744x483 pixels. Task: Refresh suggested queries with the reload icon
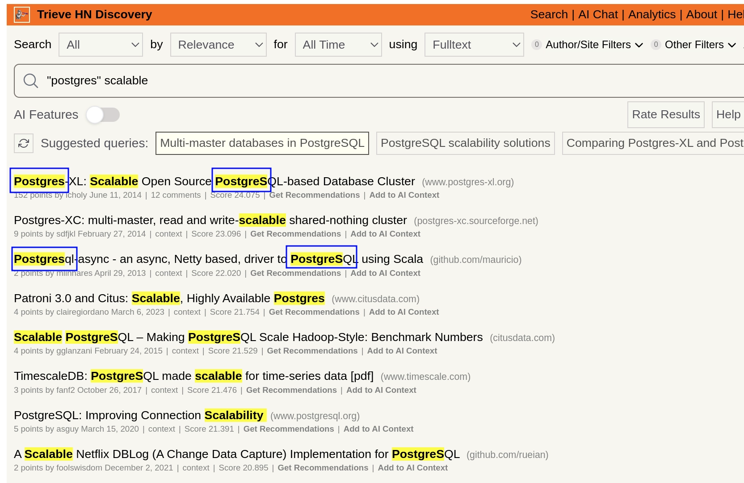[x=24, y=143]
